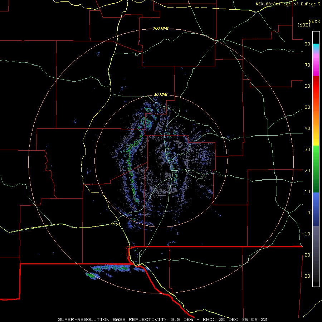Click the -20 dBZ scale value

pos(306,255)
